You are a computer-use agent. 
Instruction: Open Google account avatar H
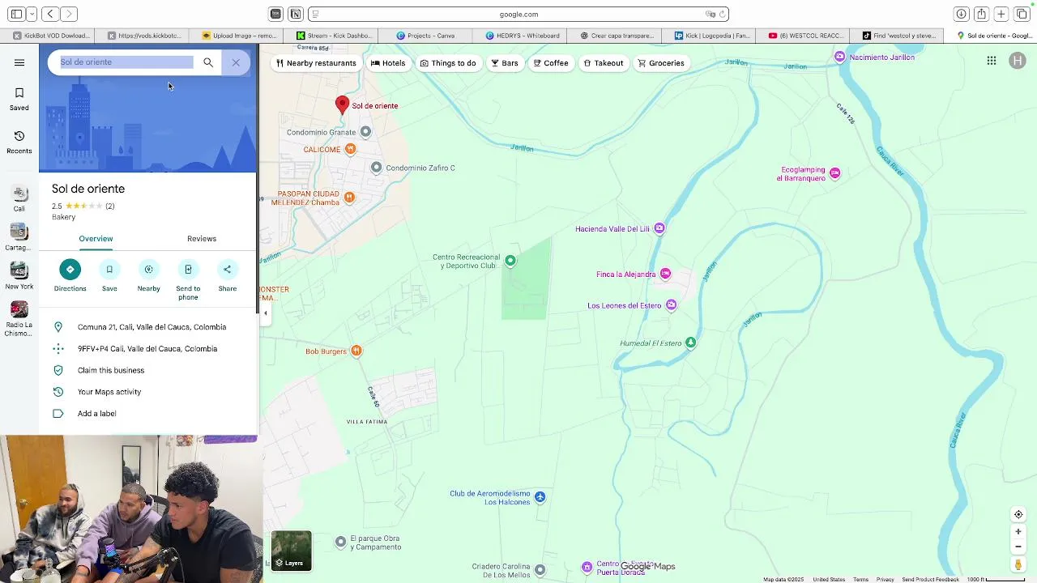[x=1018, y=61]
